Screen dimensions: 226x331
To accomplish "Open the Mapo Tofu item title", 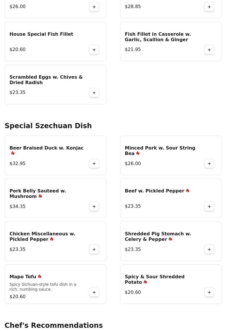I will coord(23,277).
